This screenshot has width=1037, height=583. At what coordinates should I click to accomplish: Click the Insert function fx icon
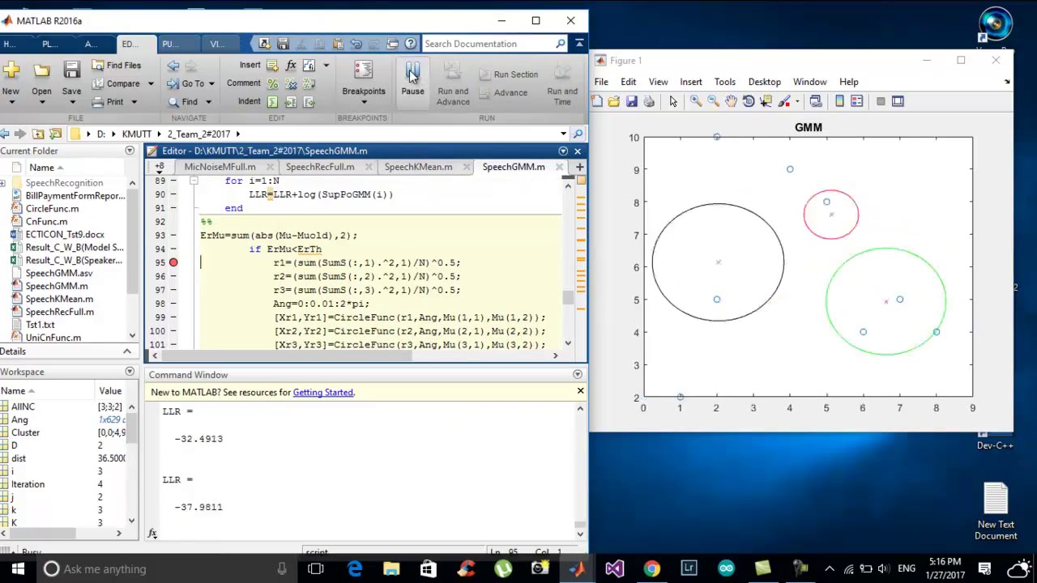pos(291,66)
